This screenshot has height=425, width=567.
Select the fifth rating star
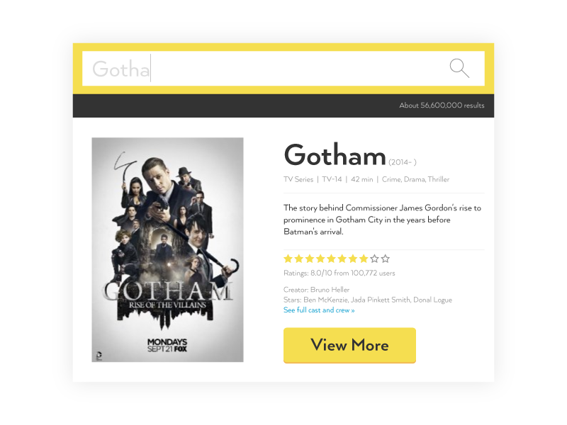[x=331, y=259]
